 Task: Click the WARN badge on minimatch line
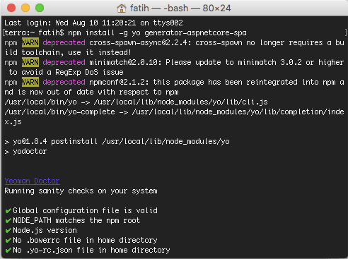click(30, 62)
